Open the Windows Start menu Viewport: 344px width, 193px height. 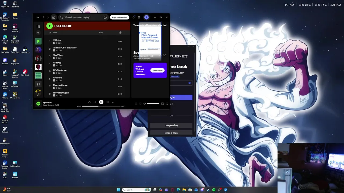[119, 190]
